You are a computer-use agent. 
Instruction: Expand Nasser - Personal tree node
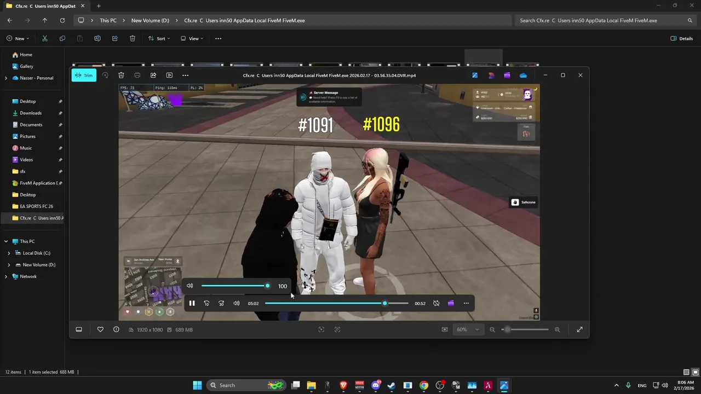[6, 78]
